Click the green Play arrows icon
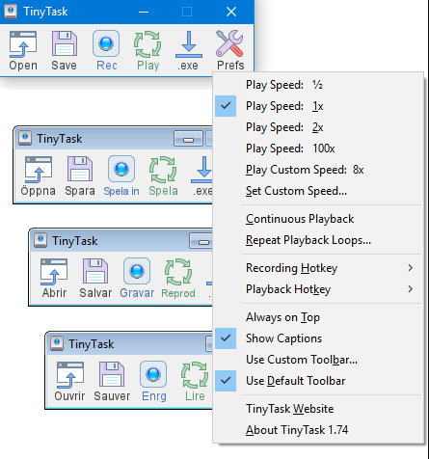The image size is (429, 459). [147, 44]
